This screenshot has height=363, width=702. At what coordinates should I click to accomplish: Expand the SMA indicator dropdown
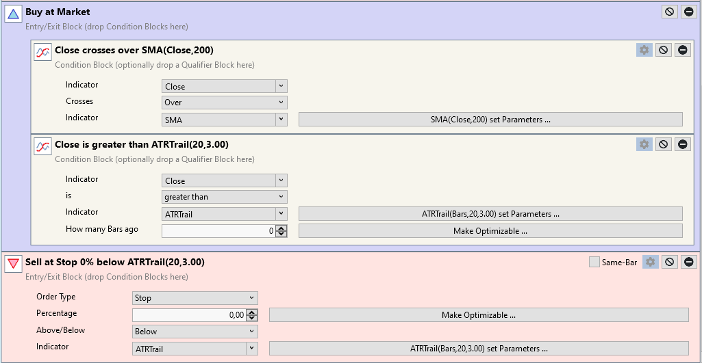pos(281,120)
